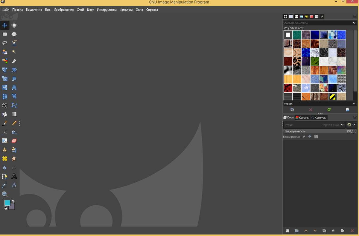Reset colors to default black and white

coord(6,208)
